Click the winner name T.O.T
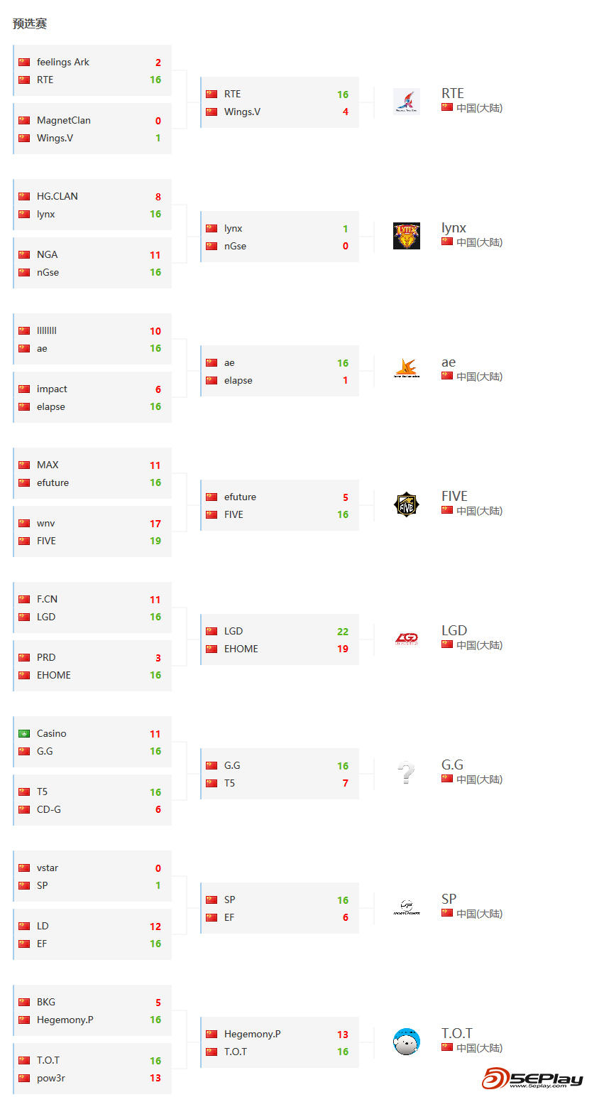This screenshot has height=1107, width=604. click(x=457, y=1033)
